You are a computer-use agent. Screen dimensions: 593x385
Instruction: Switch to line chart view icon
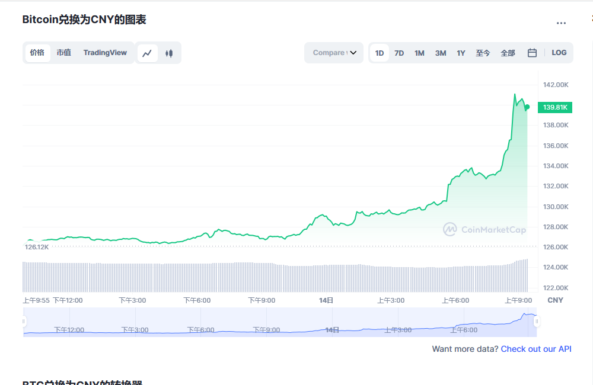coord(147,53)
